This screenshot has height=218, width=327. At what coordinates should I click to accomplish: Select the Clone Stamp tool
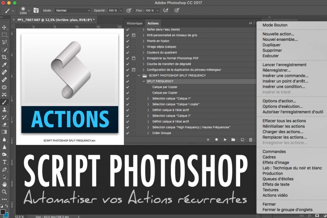[4, 109]
